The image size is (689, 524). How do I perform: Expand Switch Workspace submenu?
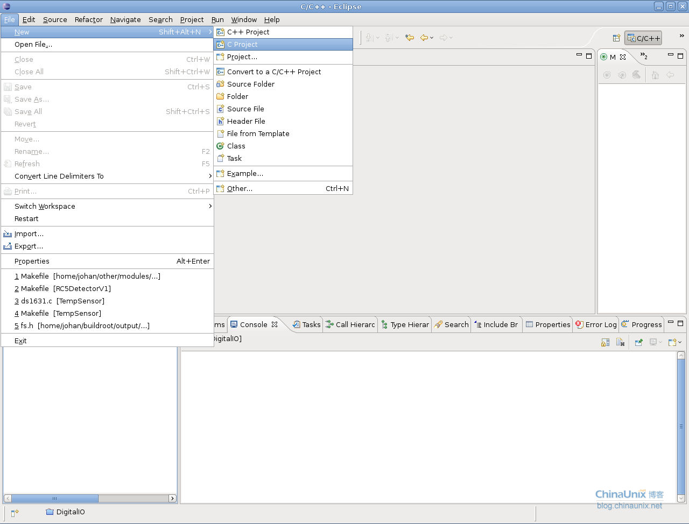[x=107, y=206]
